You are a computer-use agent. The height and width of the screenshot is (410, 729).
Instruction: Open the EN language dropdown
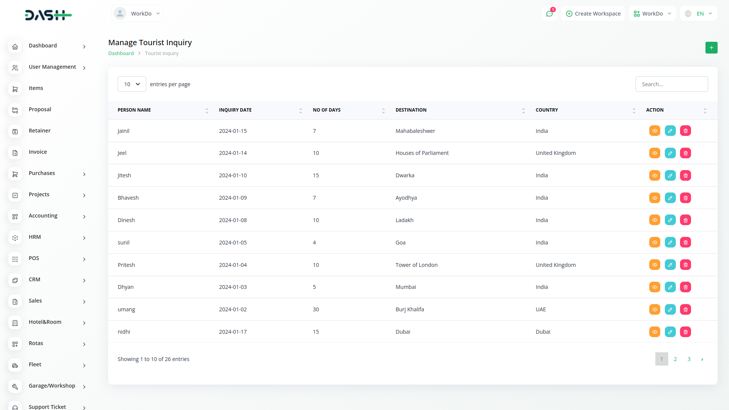coord(699,14)
